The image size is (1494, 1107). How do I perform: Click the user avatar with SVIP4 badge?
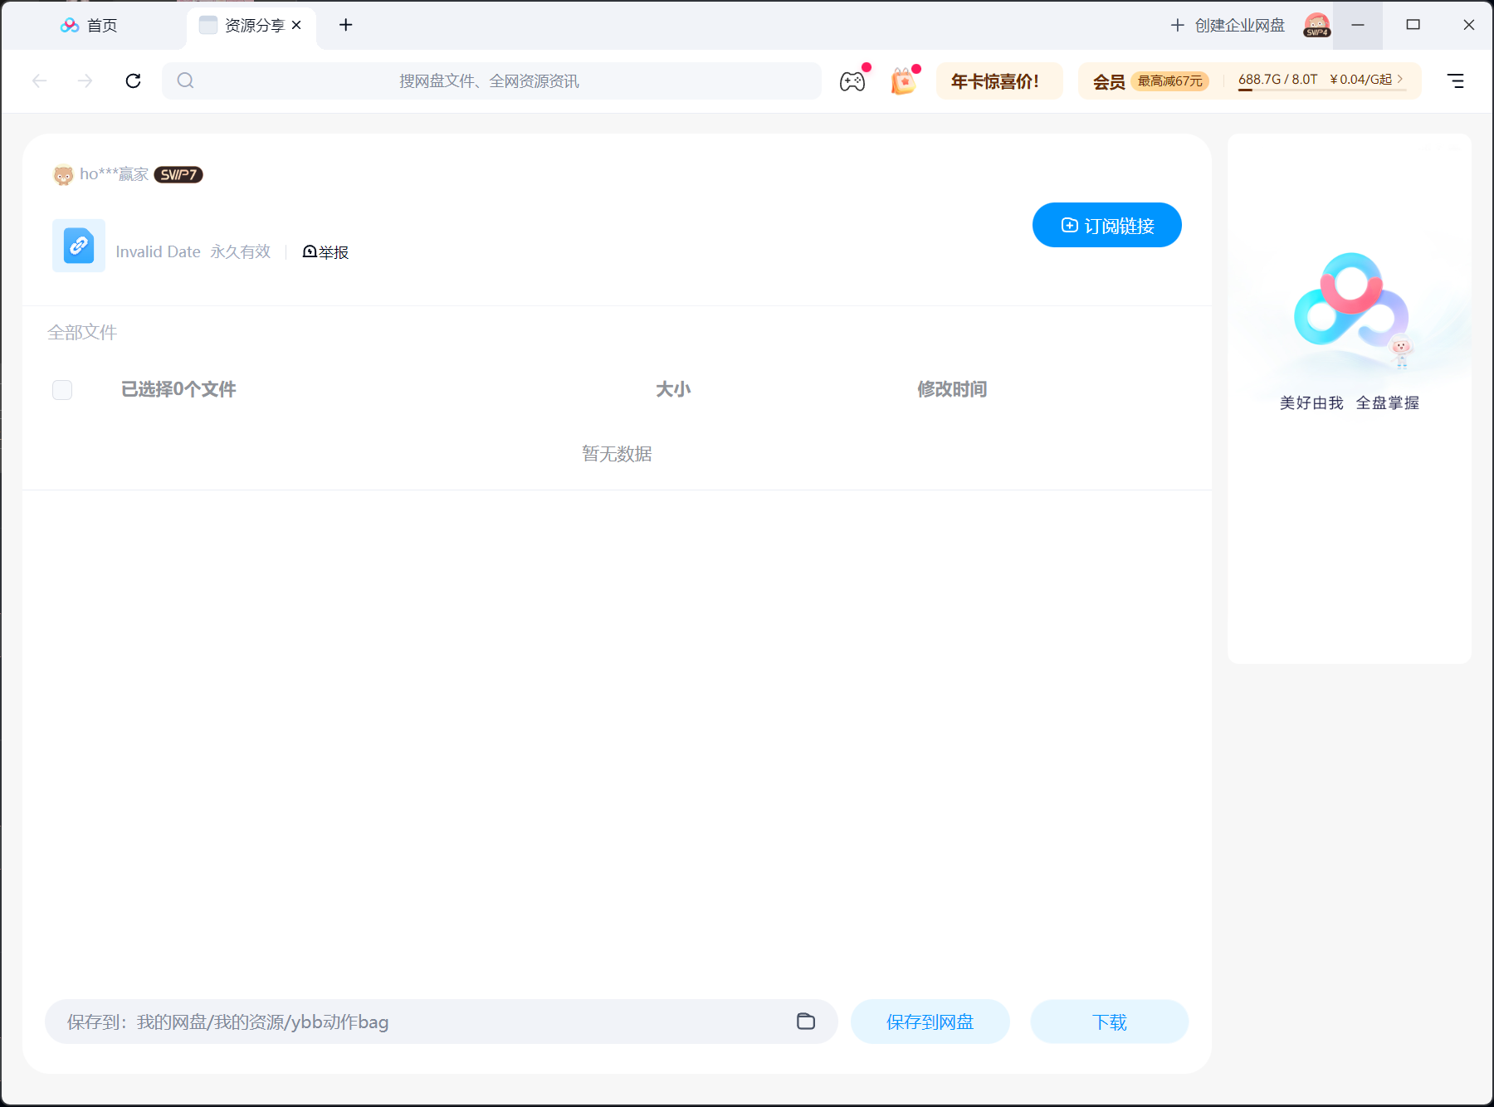[x=1317, y=25]
